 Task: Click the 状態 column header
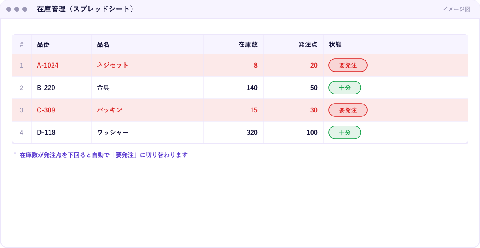(x=396, y=44)
